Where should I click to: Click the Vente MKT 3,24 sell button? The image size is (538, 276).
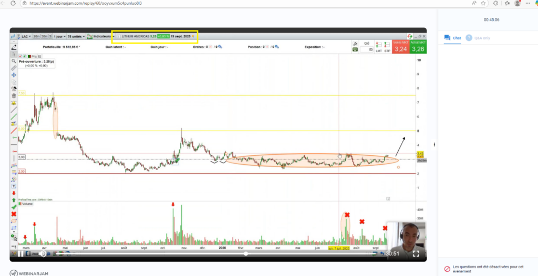click(x=401, y=47)
